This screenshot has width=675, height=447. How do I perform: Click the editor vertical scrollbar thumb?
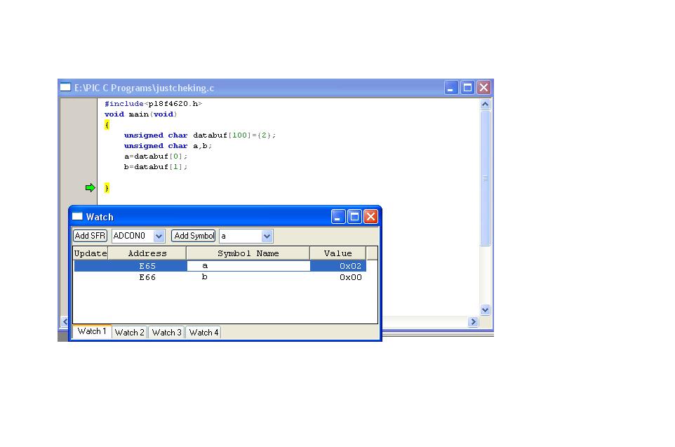(x=485, y=178)
